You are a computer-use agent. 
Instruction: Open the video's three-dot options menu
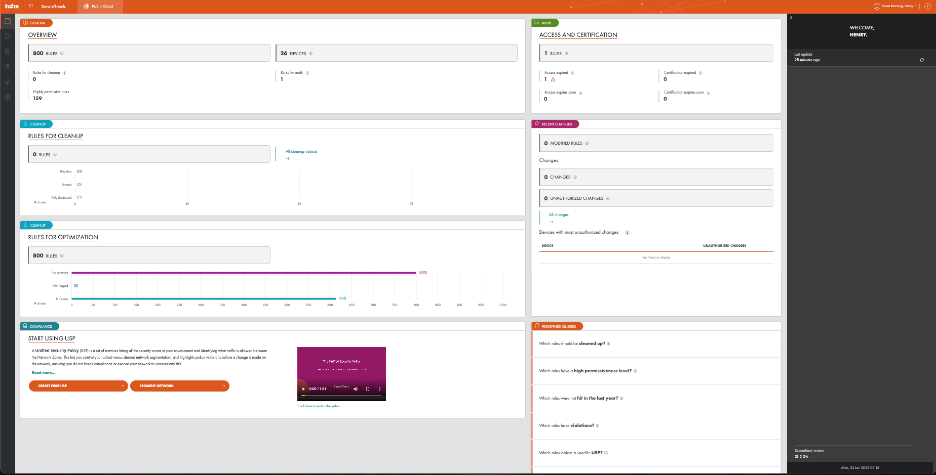[x=380, y=389]
